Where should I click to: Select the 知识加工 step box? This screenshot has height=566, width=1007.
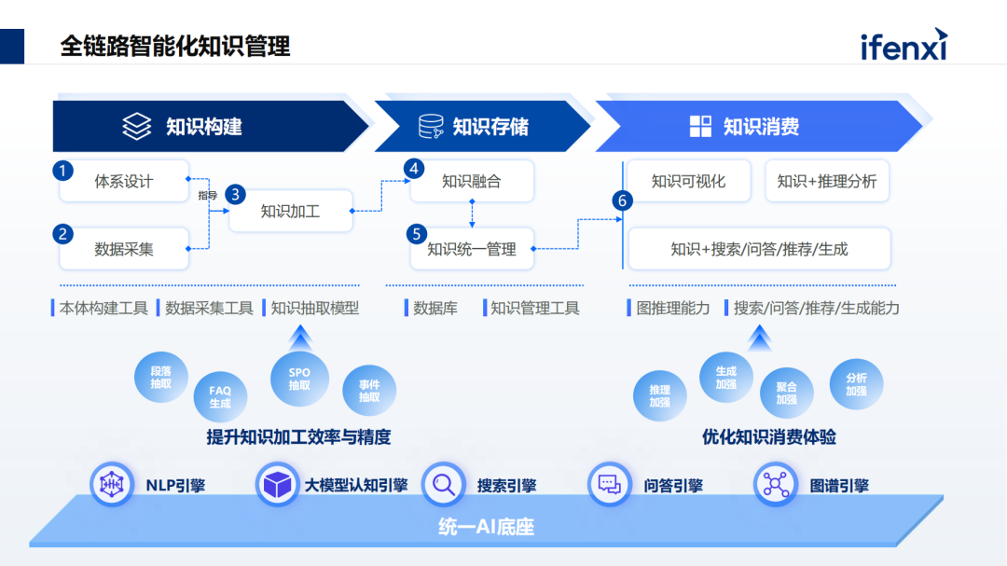pyautogui.click(x=290, y=211)
